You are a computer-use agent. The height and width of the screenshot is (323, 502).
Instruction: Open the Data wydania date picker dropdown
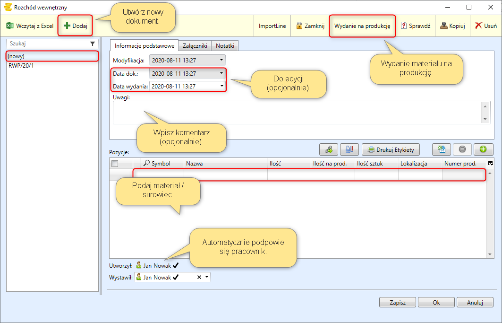click(x=221, y=86)
